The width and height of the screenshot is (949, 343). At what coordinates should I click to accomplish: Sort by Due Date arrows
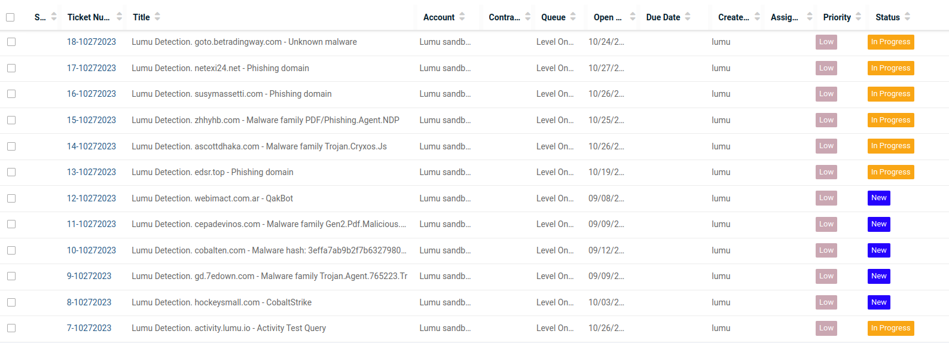(688, 17)
